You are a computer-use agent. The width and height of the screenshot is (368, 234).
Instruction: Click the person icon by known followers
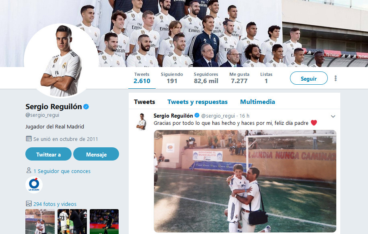(x=29, y=171)
